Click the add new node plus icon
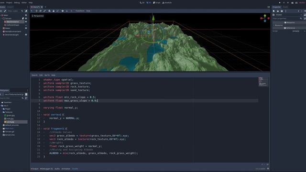Viewport: 306px width, 172px height. point(1,11)
